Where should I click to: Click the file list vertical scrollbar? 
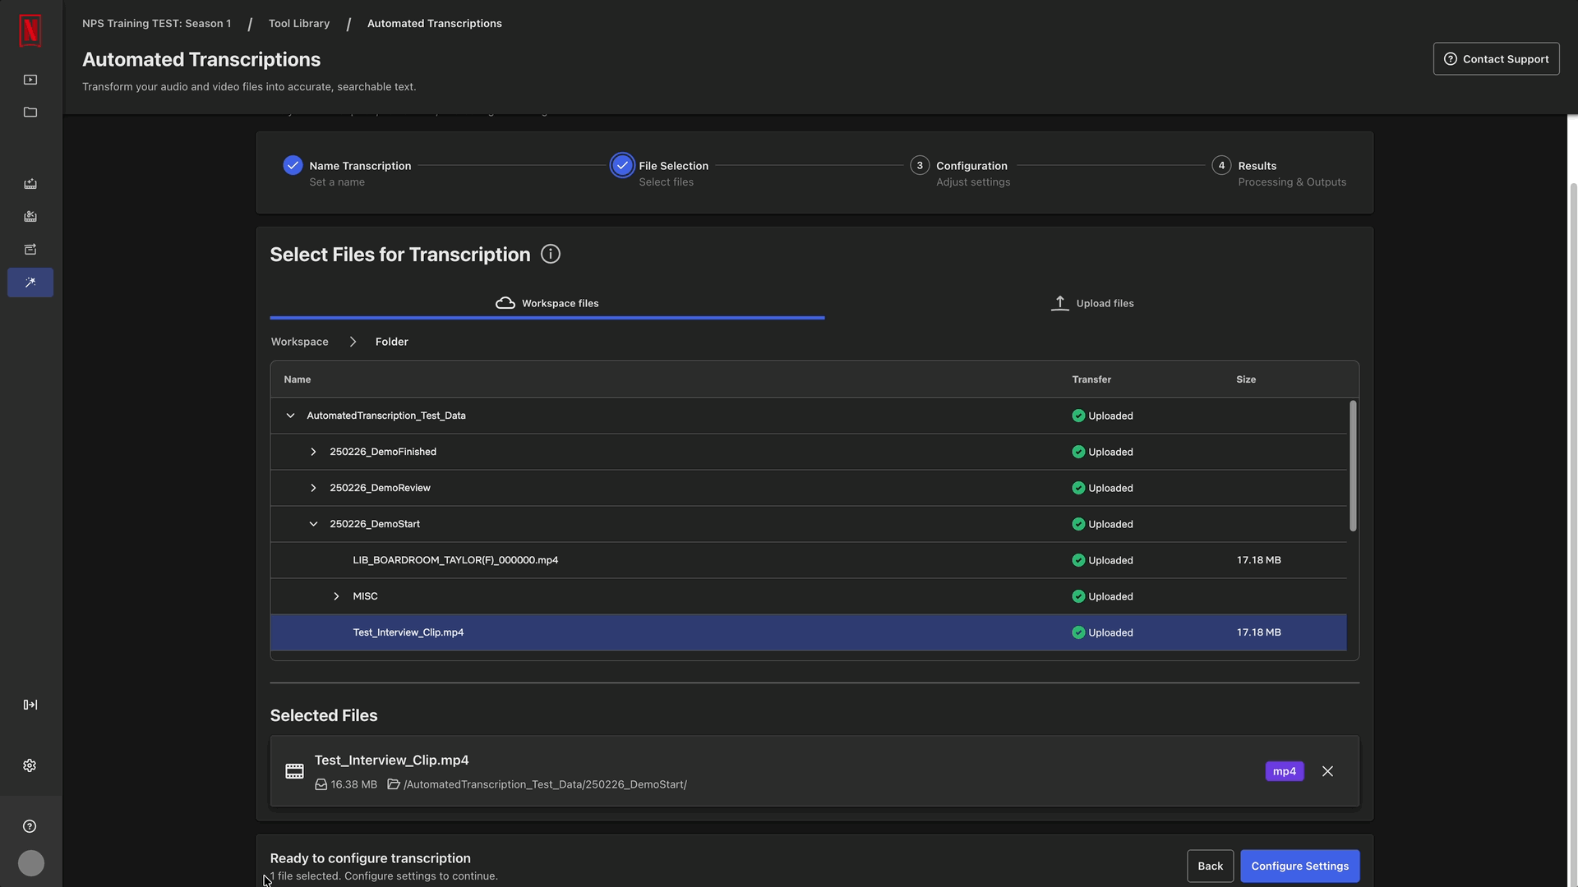pos(1353,466)
